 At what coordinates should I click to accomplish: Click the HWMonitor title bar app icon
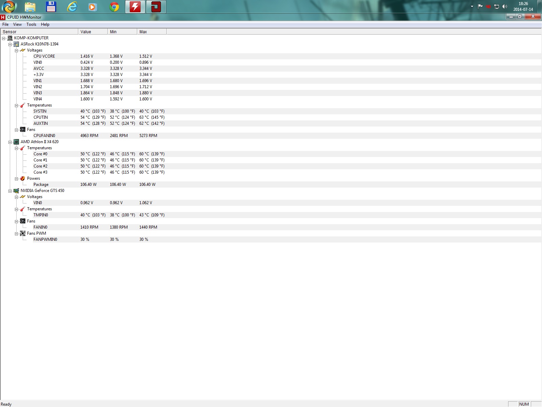(x=3, y=17)
